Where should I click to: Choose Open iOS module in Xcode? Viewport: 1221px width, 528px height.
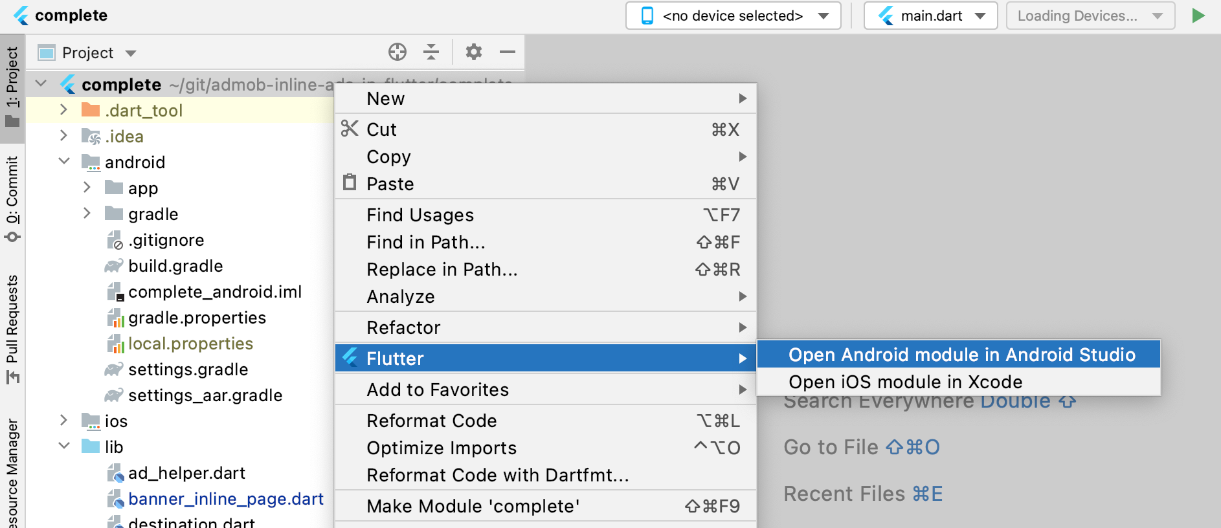coord(958,382)
